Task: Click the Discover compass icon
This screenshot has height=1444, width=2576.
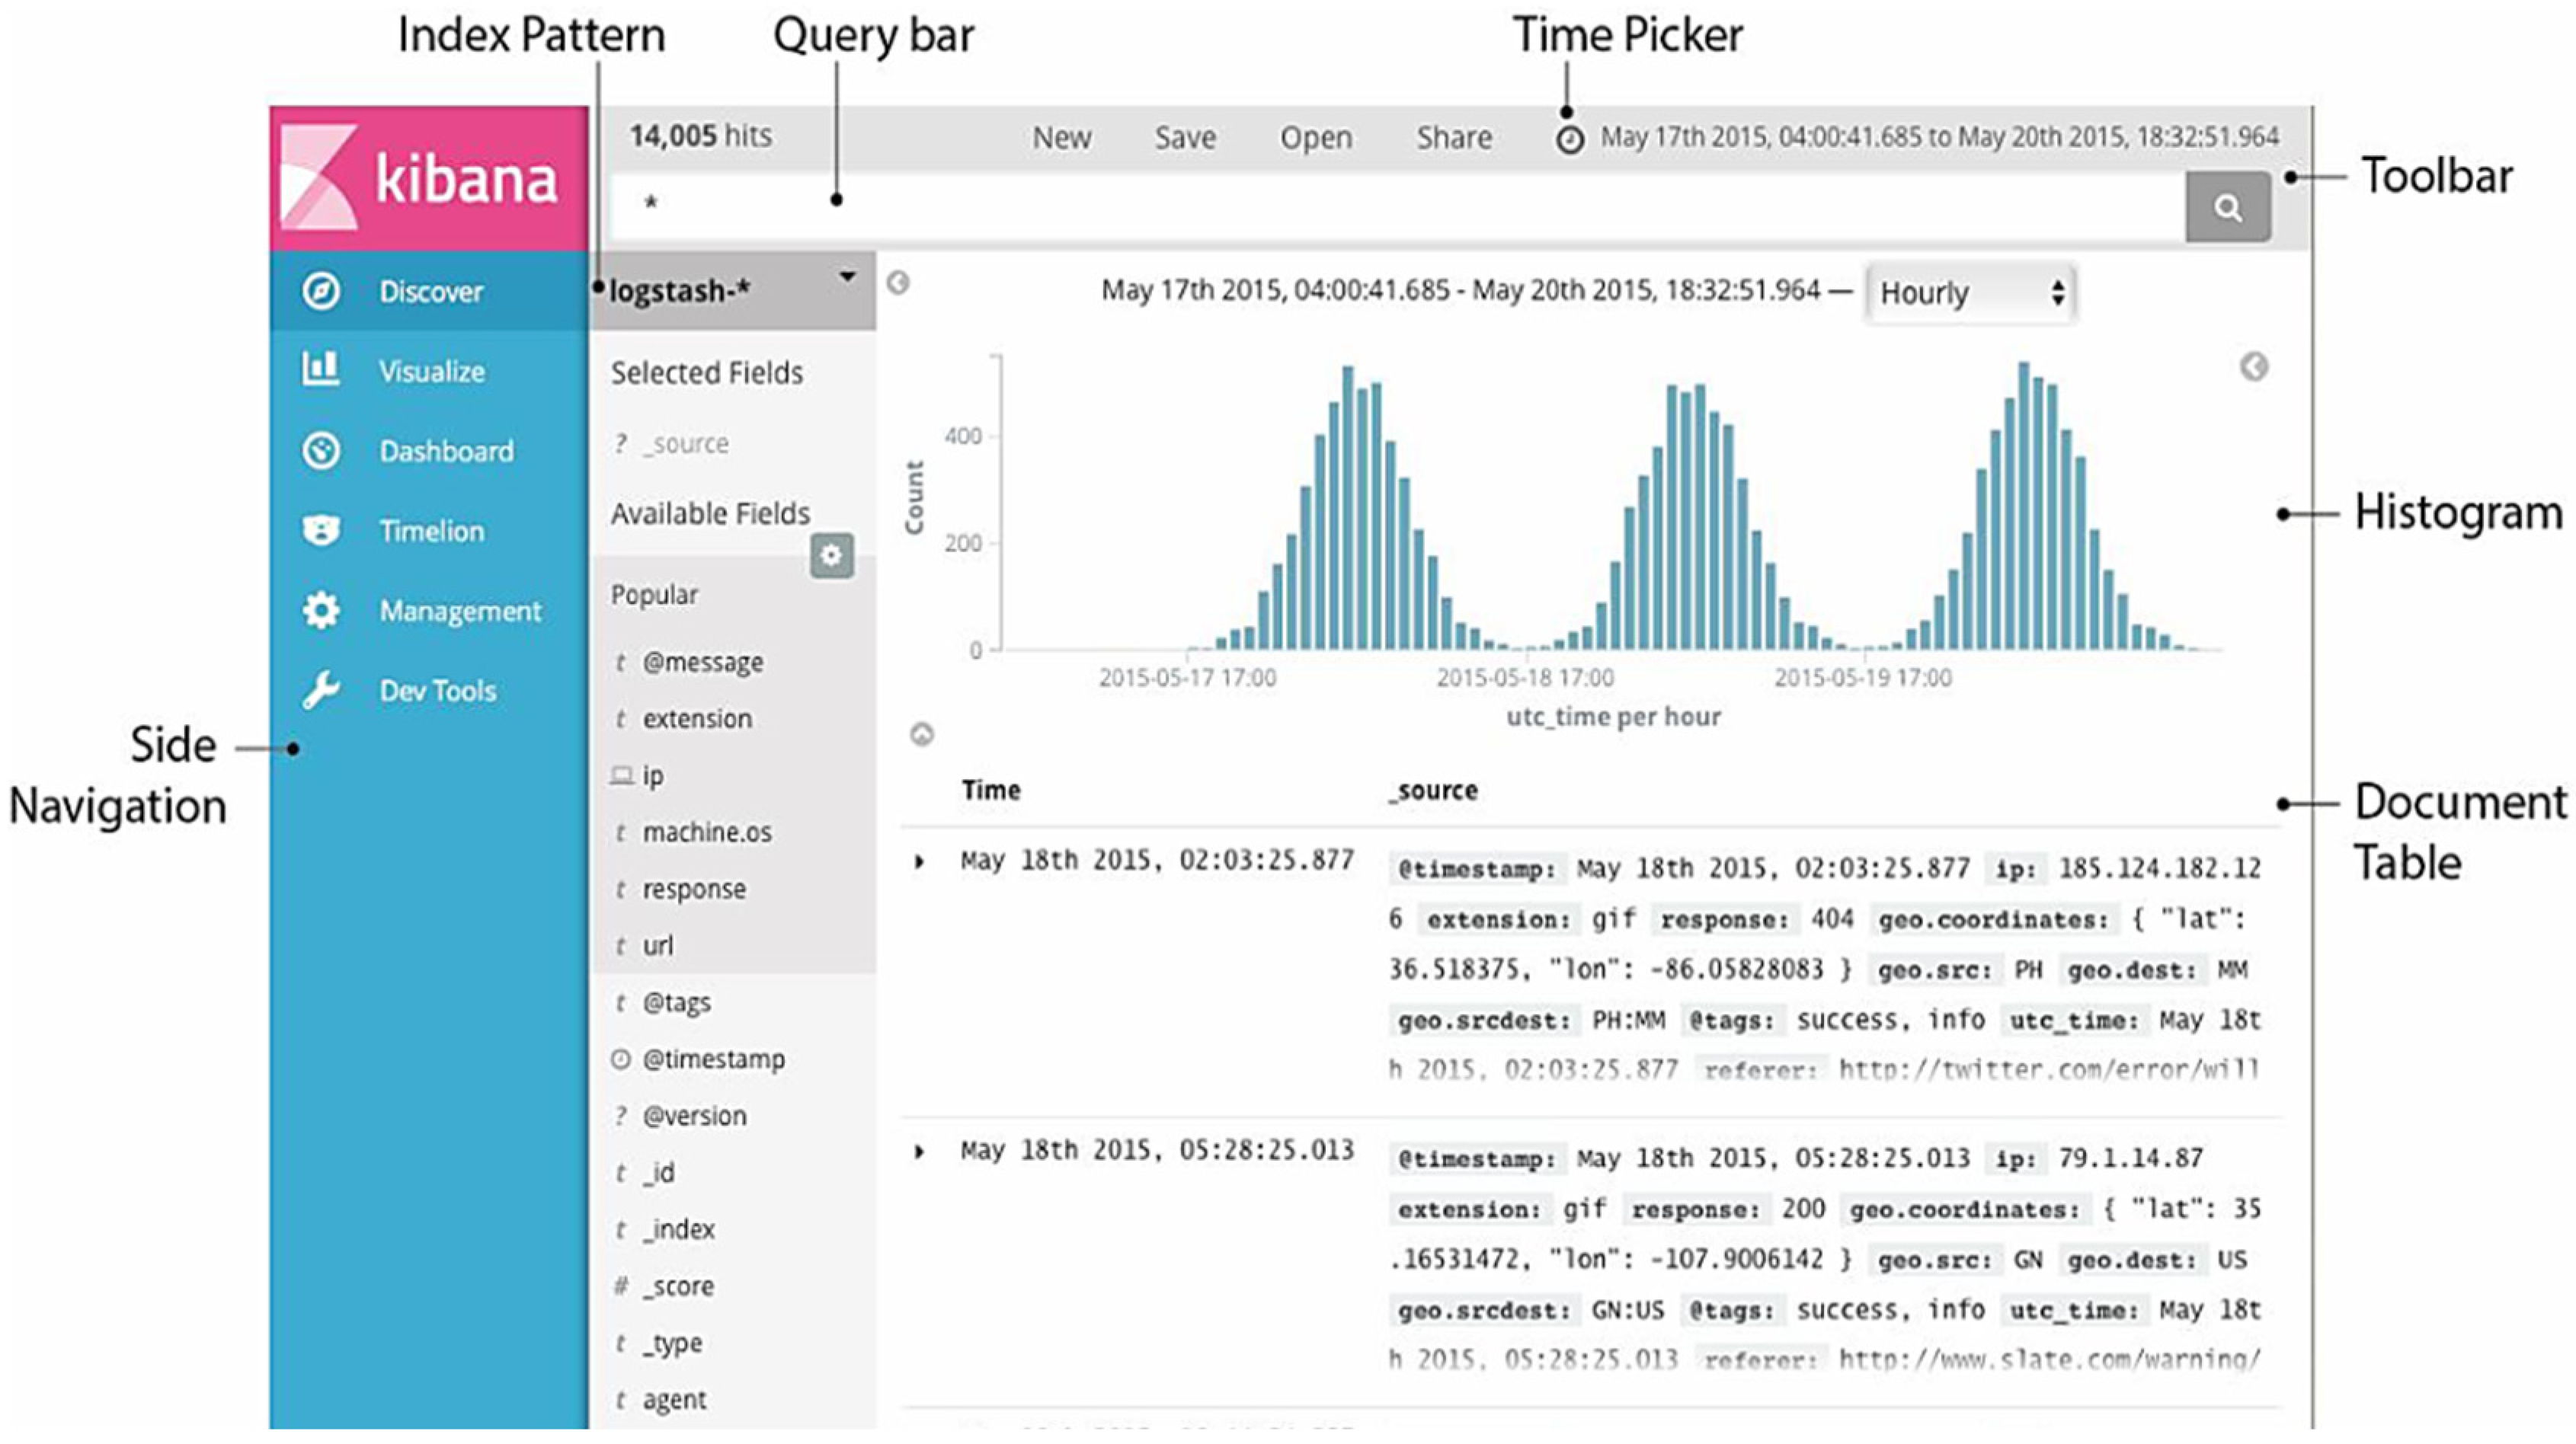Action: tap(321, 291)
